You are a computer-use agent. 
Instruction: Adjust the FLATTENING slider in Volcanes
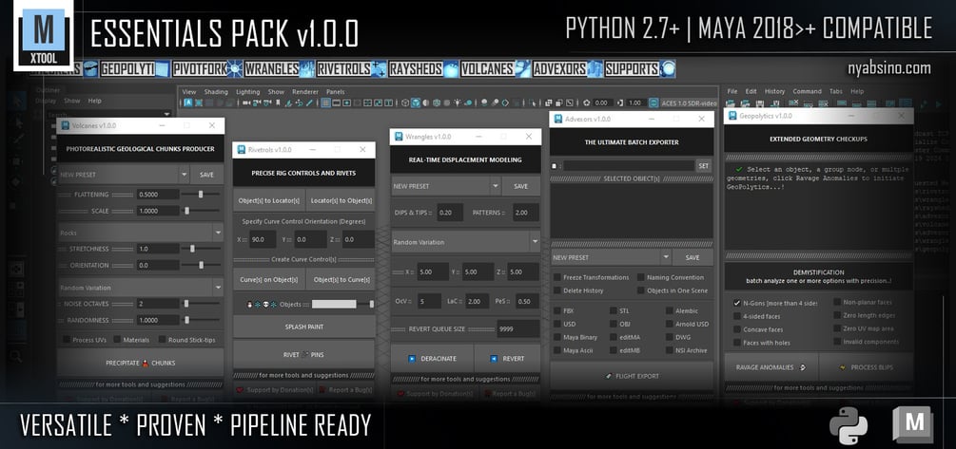pyautogui.click(x=202, y=194)
